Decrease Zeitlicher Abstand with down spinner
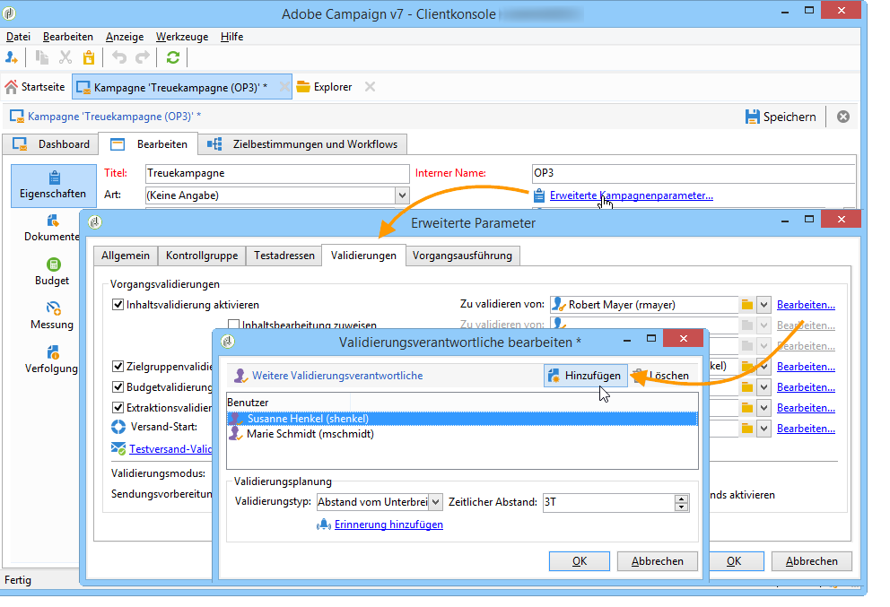 (x=681, y=507)
